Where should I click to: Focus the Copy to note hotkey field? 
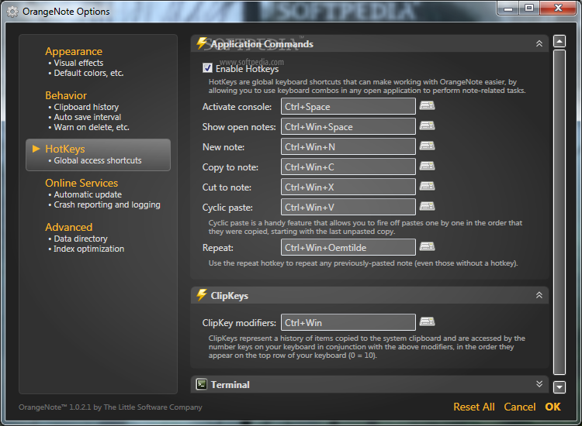point(348,167)
